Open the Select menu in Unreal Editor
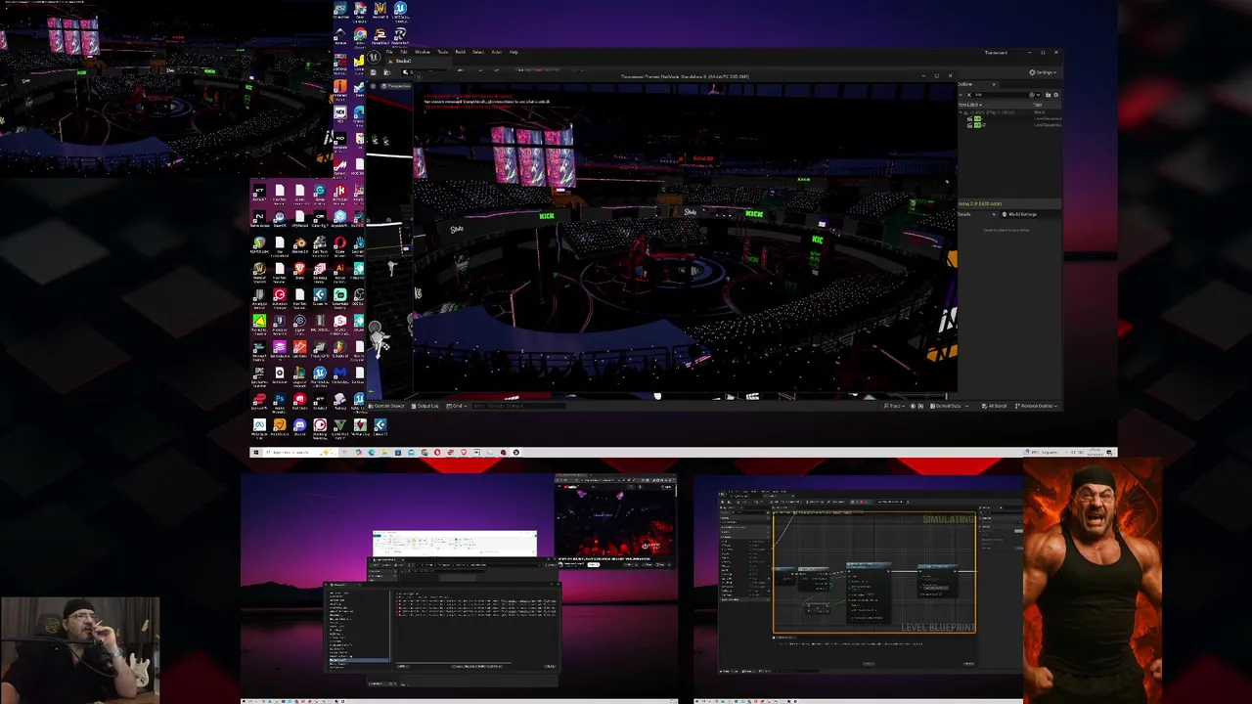Screen dimensions: 1252x704 tap(478, 52)
